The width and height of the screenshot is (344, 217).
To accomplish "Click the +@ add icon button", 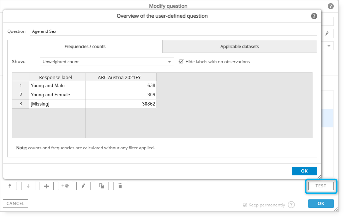I will point(65,186).
